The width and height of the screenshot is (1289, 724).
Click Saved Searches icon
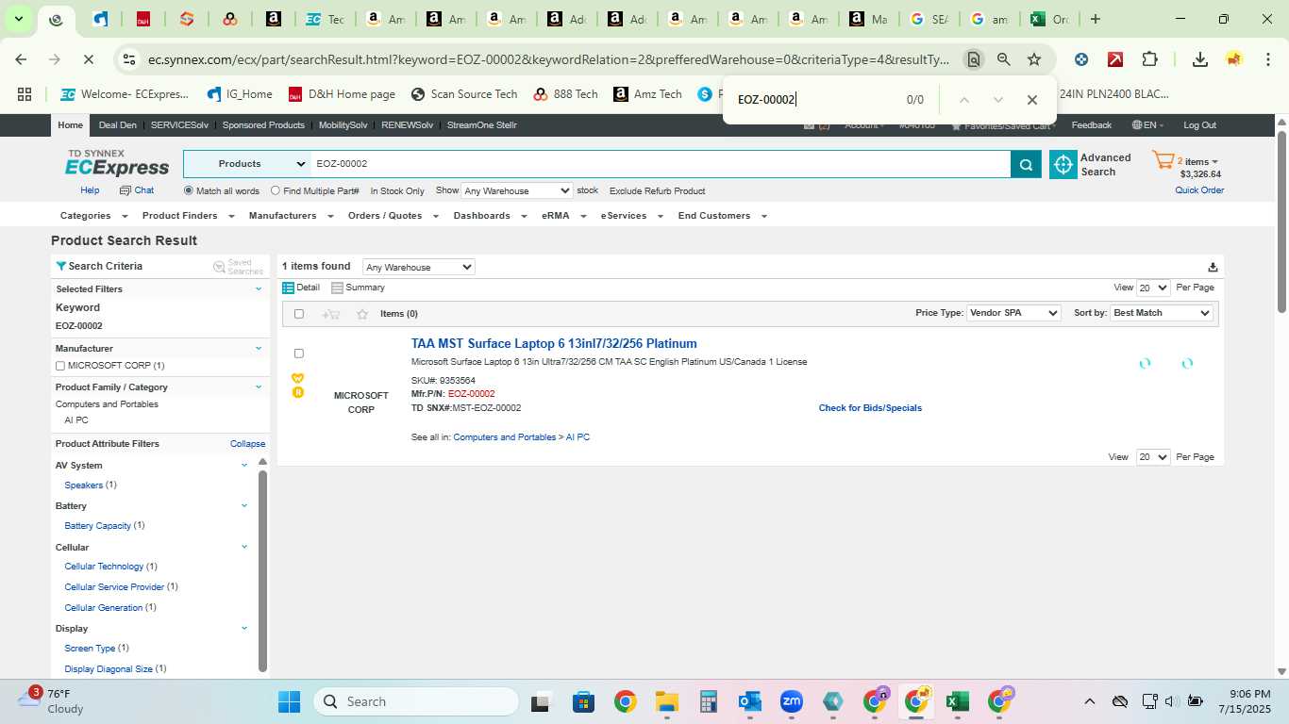219,267
